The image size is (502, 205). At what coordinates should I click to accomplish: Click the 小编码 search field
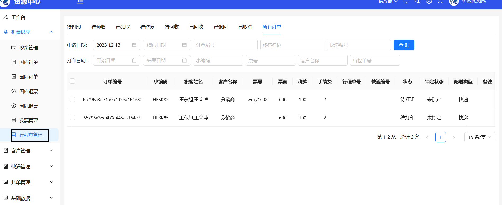click(x=218, y=60)
